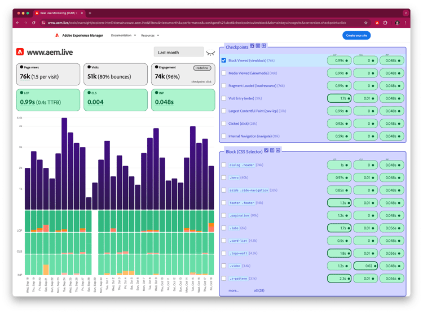Click the middle icon beside the Checkpoints heading
The image size is (423, 313).
pyautogui.click(x=258, y=46)
